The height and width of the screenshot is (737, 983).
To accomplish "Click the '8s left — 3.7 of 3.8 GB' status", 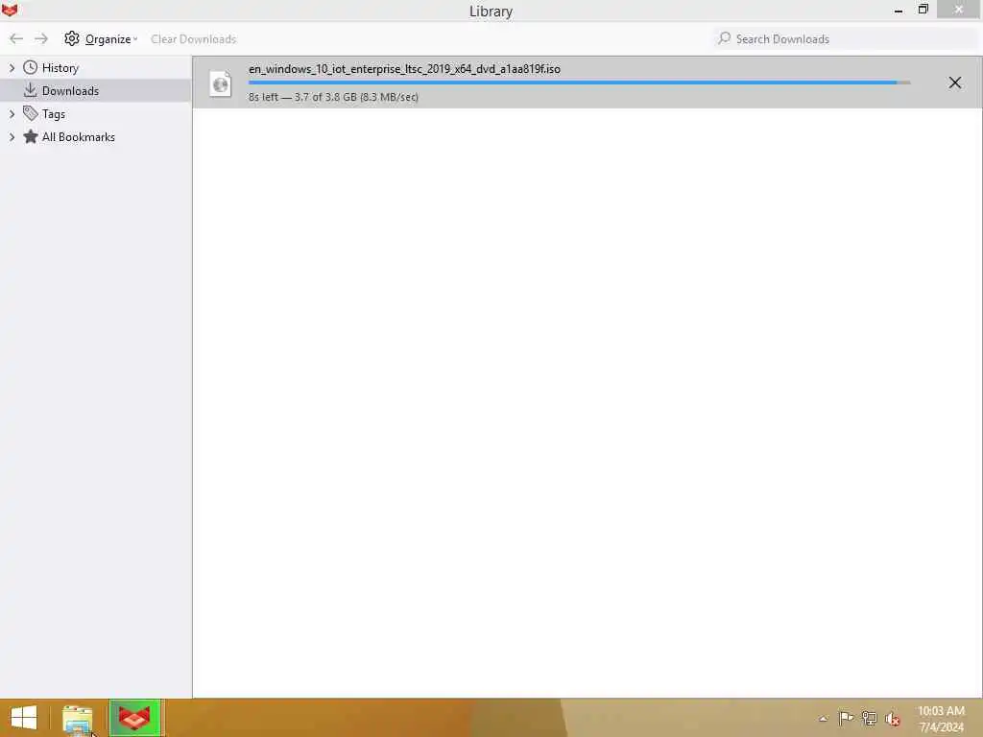I will 333,97.
